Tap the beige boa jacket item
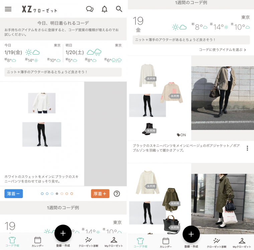 point(171,92)
